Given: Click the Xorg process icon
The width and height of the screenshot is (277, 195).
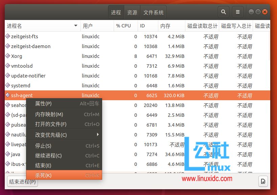Looking at the screenshot, I should pos(8,56).
